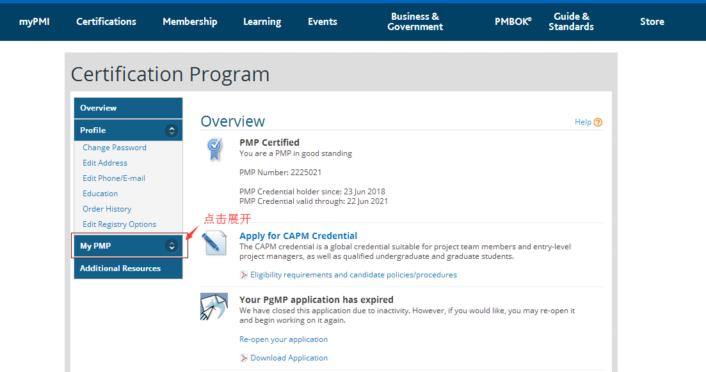Open Additional Resources in the sidebar
The height and width of the screenshot is (372, 706).
[x=128, y=268]
